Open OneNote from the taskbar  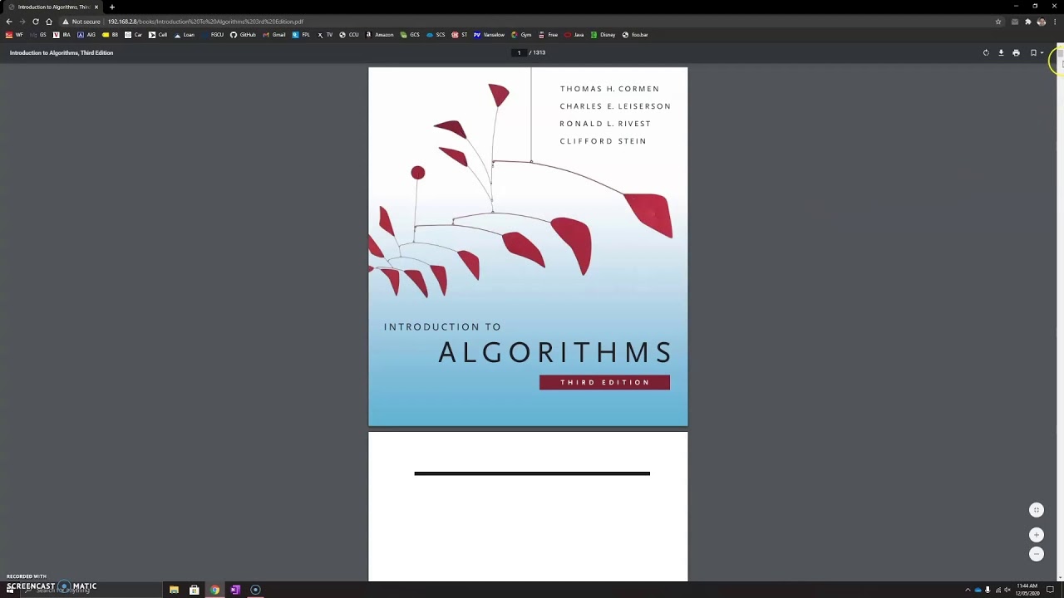tap(235, 590)
